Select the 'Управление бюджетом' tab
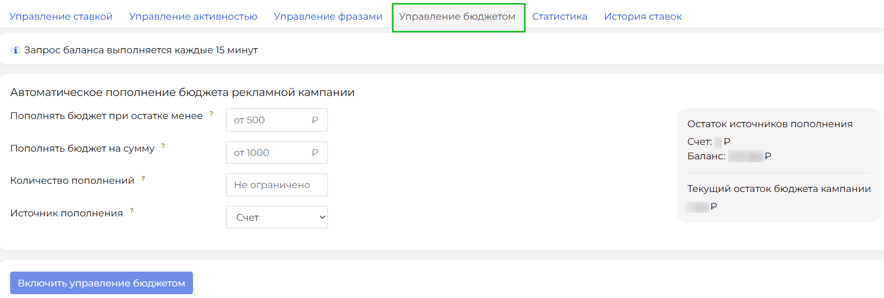Viewport: 884px width, 298px height. tap(457, 16)
